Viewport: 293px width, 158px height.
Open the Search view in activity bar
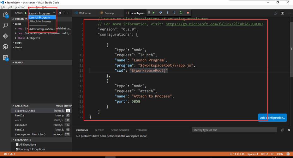pos(5,25)
